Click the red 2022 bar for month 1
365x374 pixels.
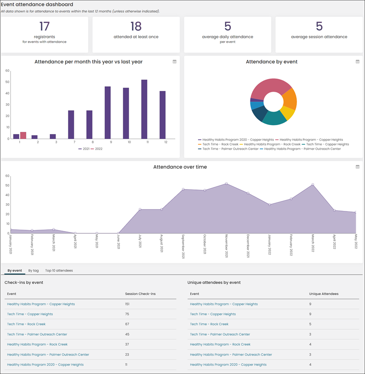[x=23, y=136]
